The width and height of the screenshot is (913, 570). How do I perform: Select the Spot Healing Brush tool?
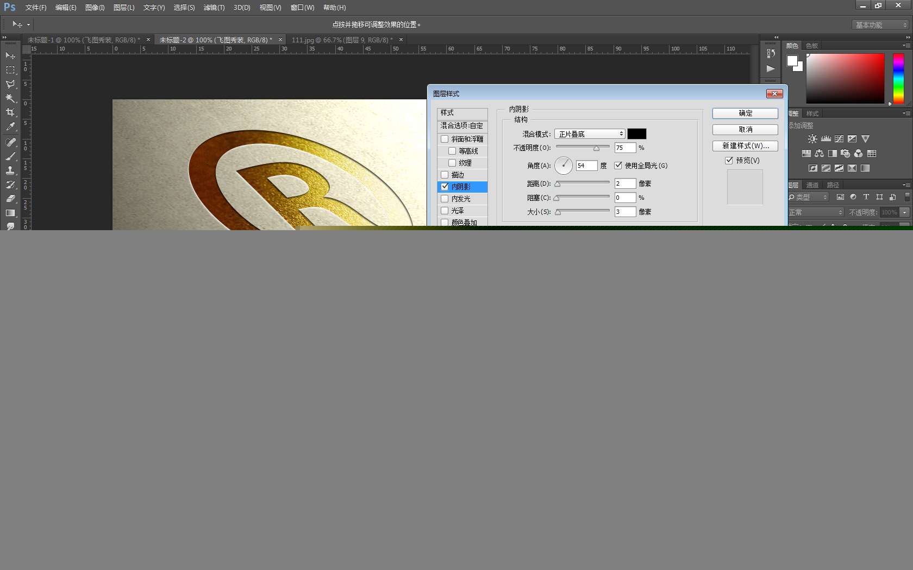(x=10, y=142)
